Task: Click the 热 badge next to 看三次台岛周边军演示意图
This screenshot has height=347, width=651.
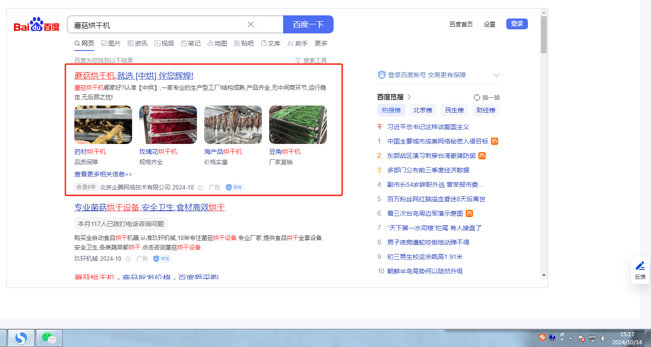Action: 469,213
